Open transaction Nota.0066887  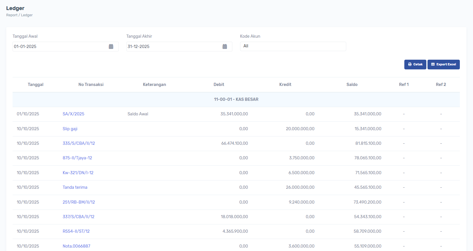click(x=76, y=246)
